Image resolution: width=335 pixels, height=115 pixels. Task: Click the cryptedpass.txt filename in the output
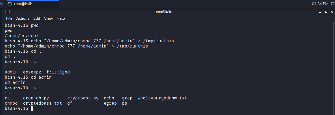pyautogui.click(x=42, y=103)
